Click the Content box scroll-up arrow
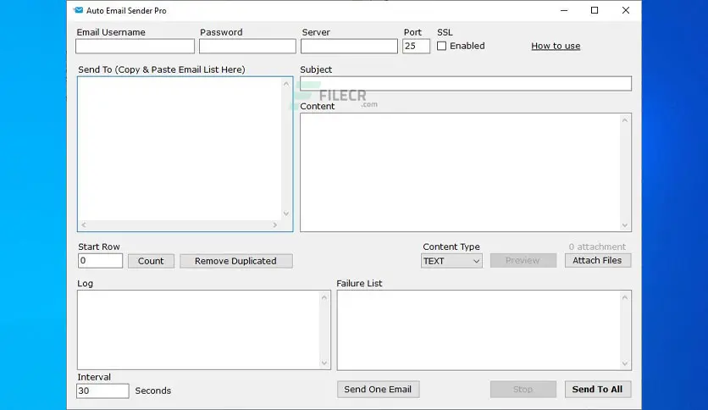Viewport: 708px width, 410px height. (x=625, y=120)
